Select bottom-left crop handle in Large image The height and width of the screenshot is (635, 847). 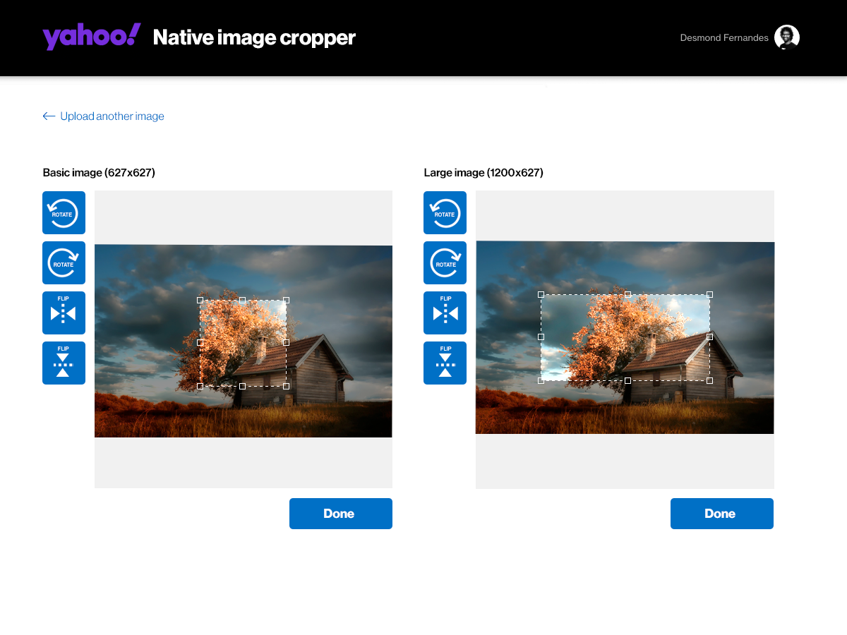[541, 380]
